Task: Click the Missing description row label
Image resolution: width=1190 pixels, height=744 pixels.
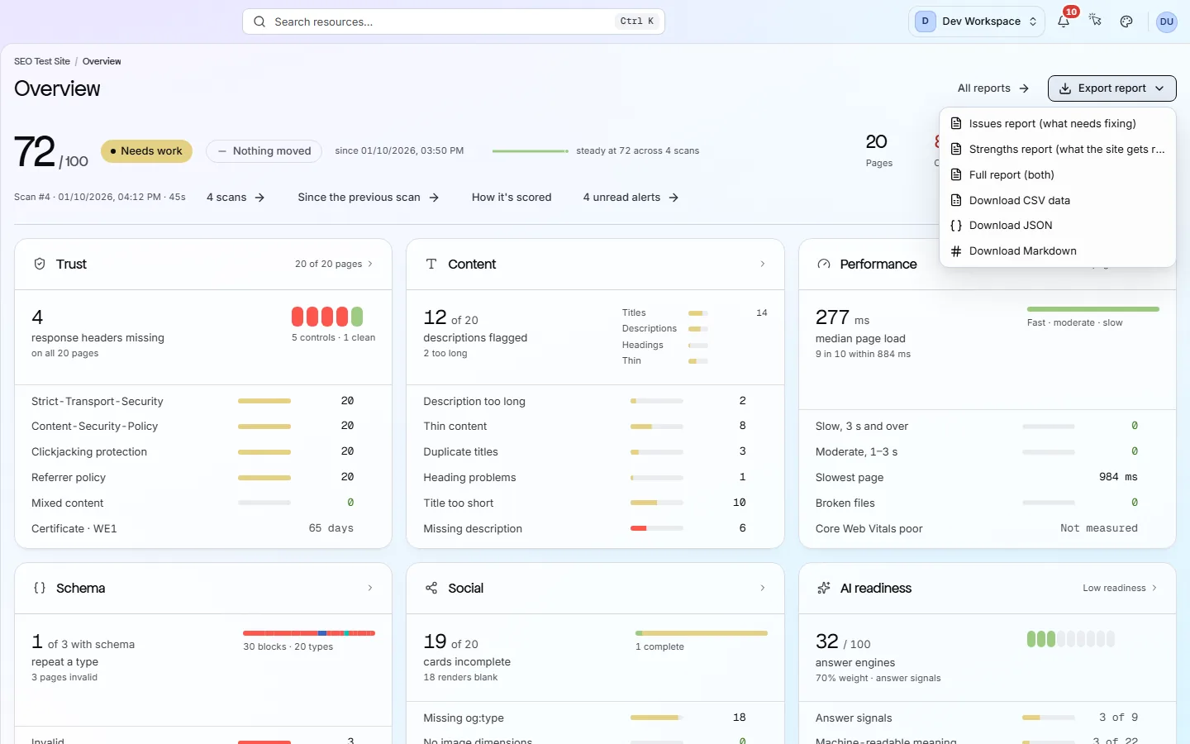Action: pos(473,529)
